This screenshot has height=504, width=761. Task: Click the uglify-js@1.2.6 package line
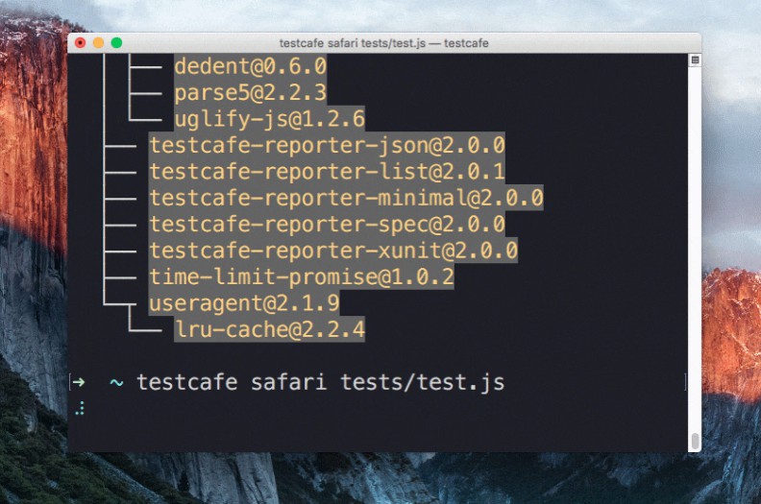(x=269, y=119)
